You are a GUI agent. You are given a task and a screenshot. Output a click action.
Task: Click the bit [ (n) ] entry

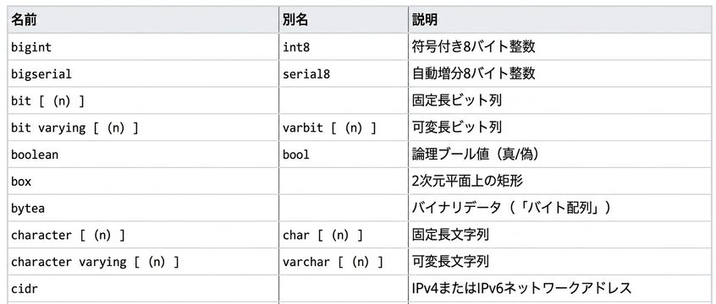pyautogui.click(x=48, y=100)
